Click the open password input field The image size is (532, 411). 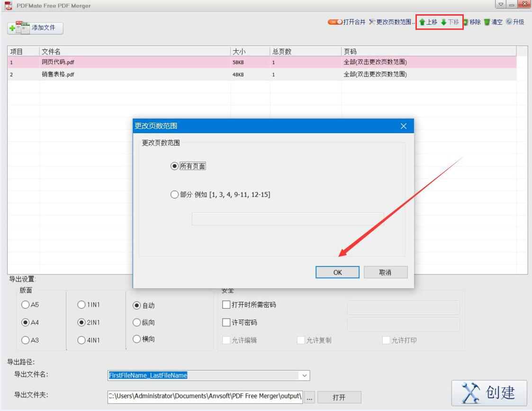pyautogui.click(x=404, y=307)
